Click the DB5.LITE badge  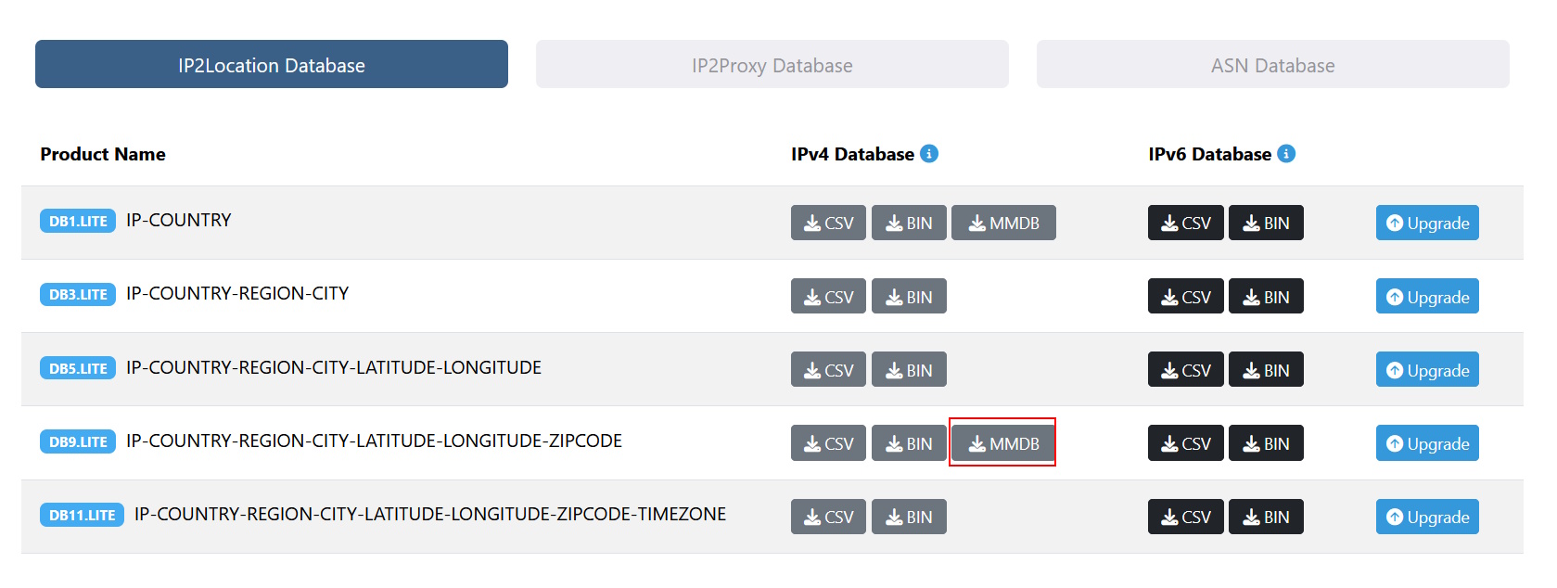coord(78,368)
